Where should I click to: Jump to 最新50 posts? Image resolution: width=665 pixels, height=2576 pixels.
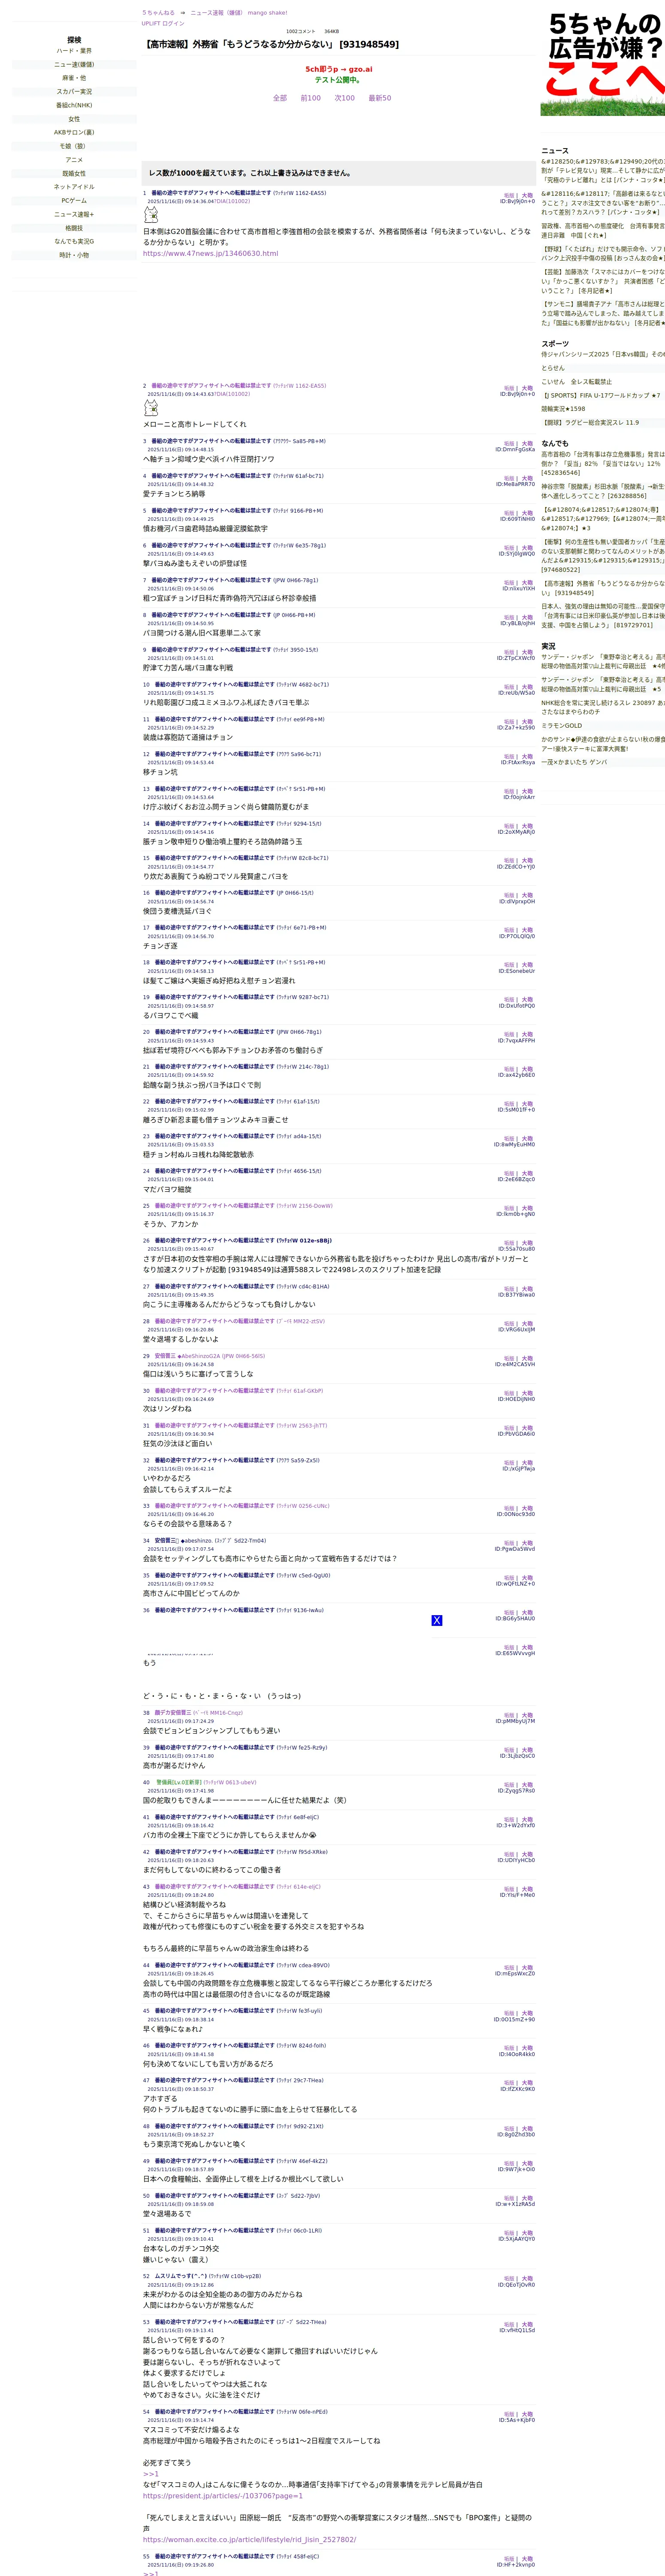[x=380, y=98]
